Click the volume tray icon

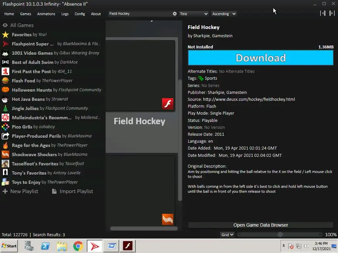pyautogui.click(x=306, y=246)
